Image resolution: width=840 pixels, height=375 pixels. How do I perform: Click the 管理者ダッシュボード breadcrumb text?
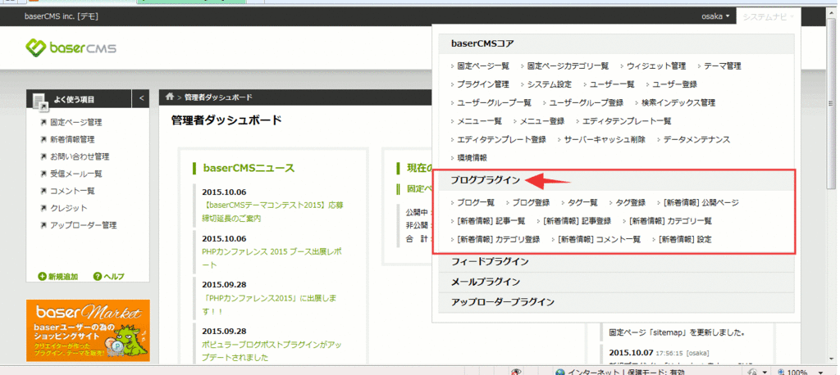[x=218, y=97]
